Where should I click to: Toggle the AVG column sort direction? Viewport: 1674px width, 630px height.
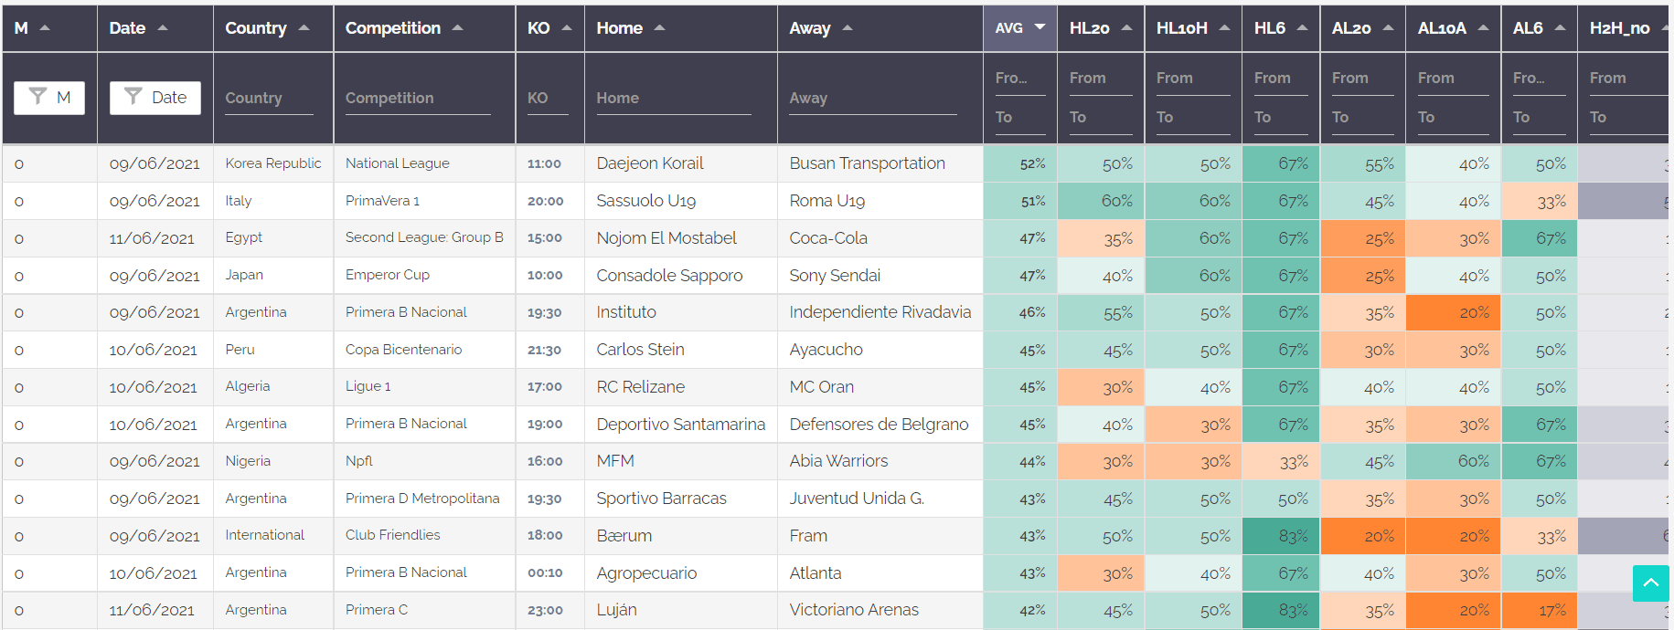click(x=1041, y=27)
